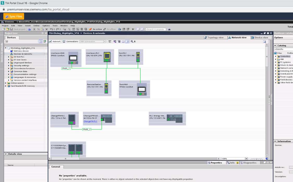The image size is (293, 182).
Task: Click the PN/IE_1 network label
Action: pyautogui.click(x=66, y=68)
